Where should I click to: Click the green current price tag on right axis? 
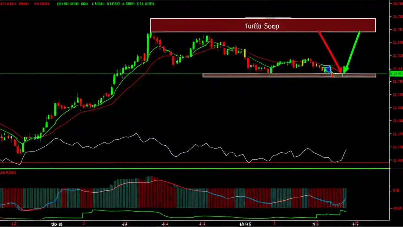pos(396,74)
